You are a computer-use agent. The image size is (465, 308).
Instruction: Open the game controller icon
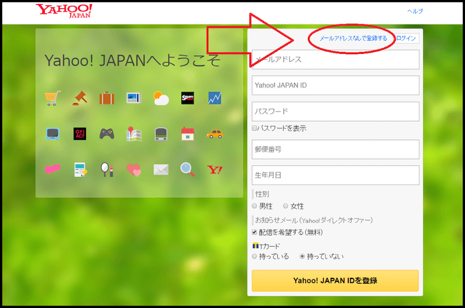click(x=107, y=134)
